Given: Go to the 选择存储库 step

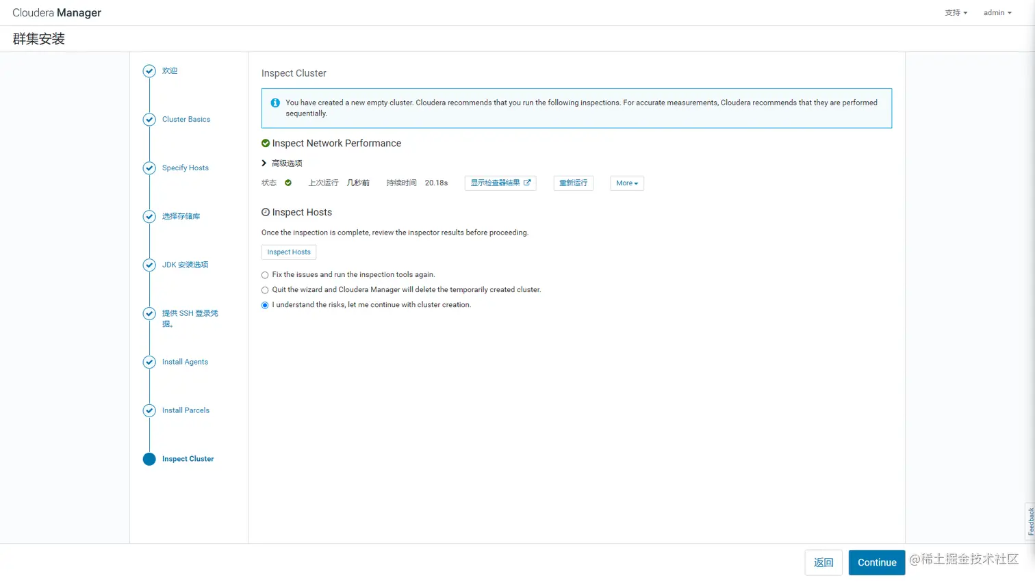Looking at the screenshot, I should coord(181,217).
